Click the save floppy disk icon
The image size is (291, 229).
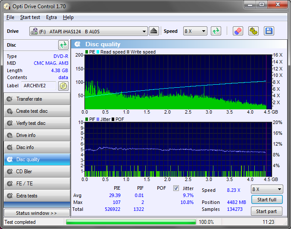(x=269, y=31)
